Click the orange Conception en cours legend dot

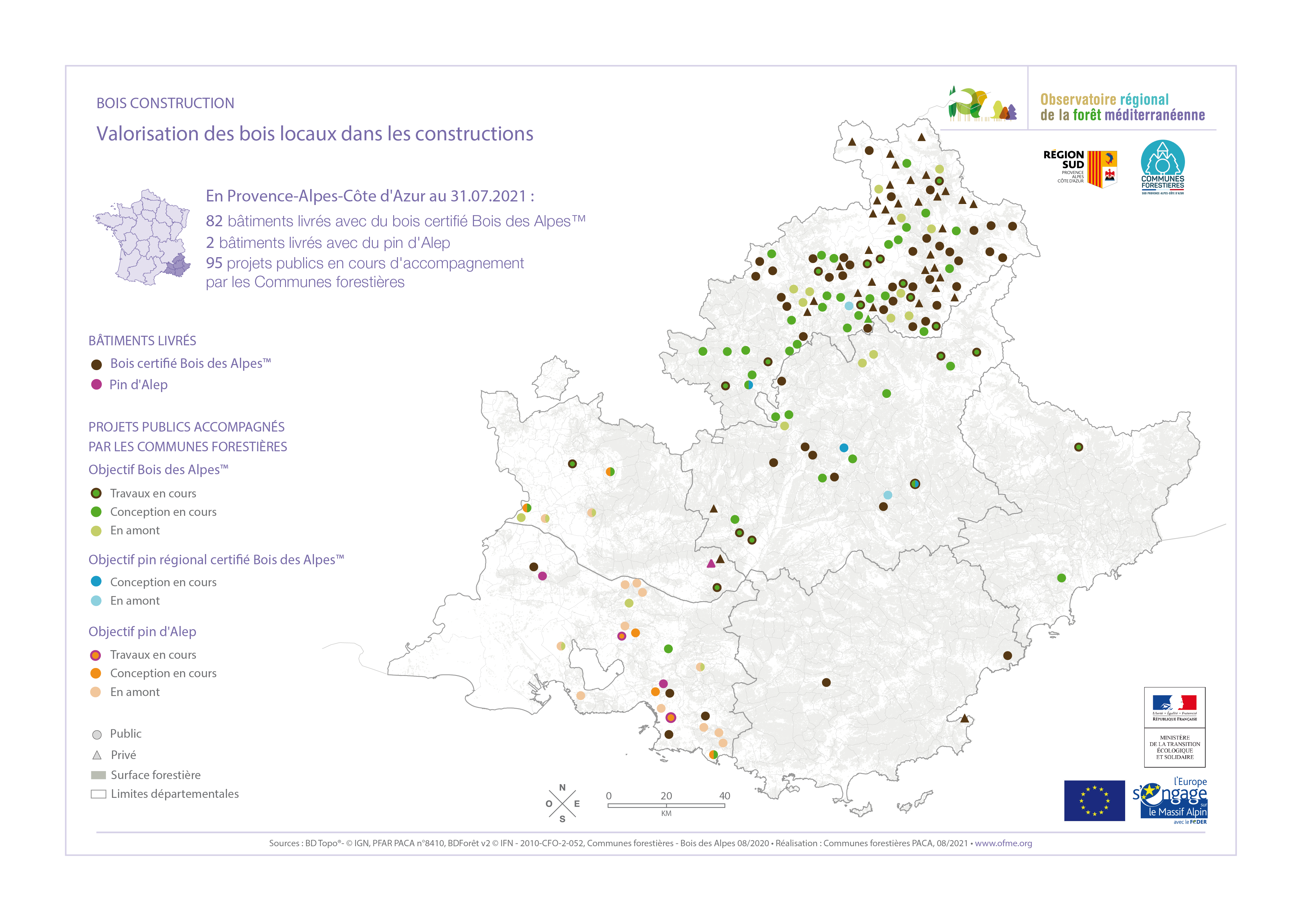click(x=96, y=673)
